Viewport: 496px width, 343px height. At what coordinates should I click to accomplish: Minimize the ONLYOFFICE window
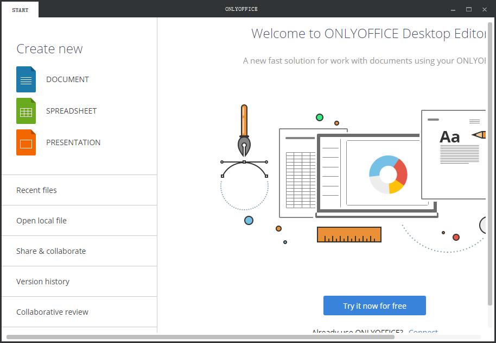click(452, 9)
